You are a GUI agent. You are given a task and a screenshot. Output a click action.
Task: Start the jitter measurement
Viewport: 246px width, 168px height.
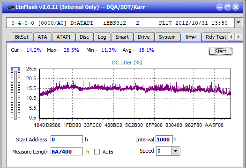(221, 51)
